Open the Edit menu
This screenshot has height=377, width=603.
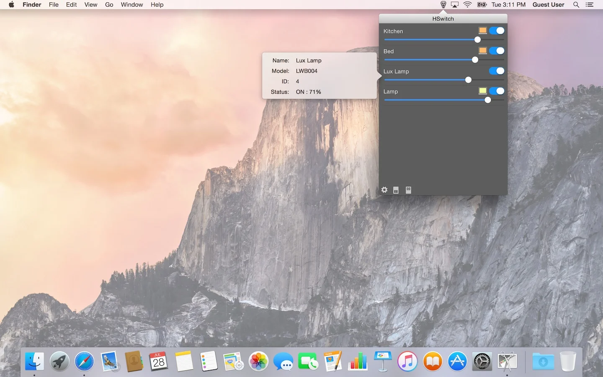click(x=72, y=5)
